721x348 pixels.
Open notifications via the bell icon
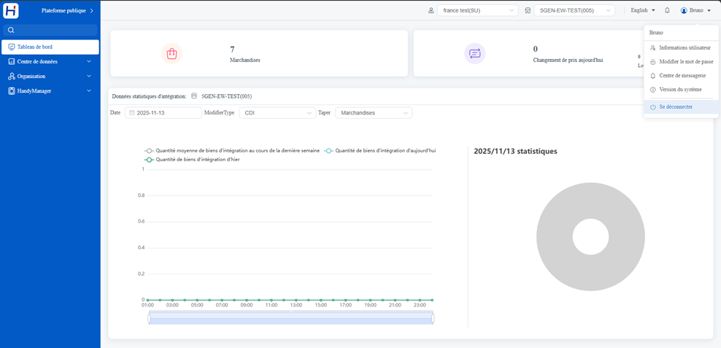667,10
